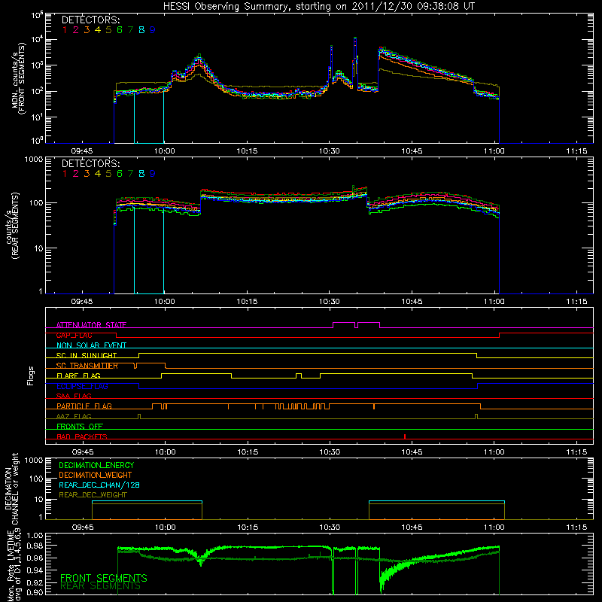Select detector 5 in front segments legend
This screenshot has height=602, width=602.
pos(108,30)
